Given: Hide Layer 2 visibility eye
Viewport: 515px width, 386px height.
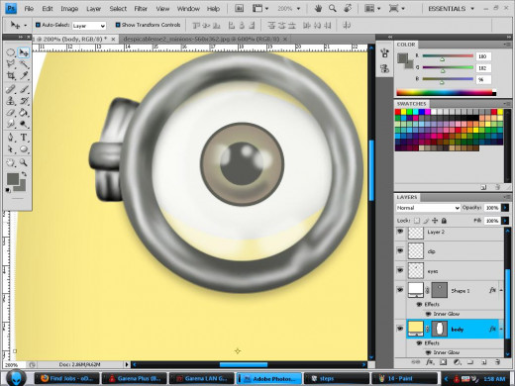Looking at the screenshot, I should [400, 232].
